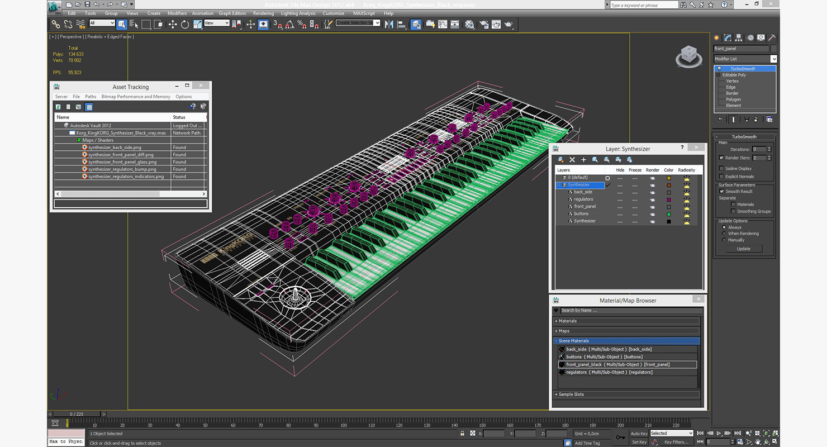
Task: Enable the Isoline Display checkbox
Action: click(721, 168)
